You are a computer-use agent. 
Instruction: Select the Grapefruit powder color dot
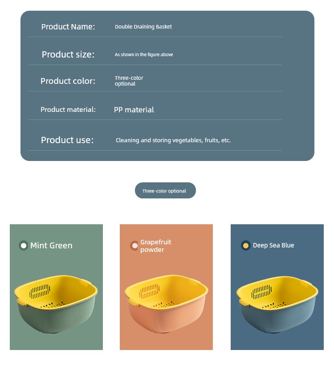pos(134,246)
